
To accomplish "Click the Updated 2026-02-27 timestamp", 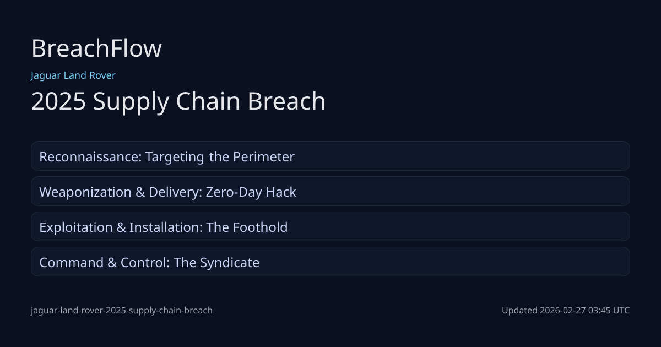I will (565, 311).
